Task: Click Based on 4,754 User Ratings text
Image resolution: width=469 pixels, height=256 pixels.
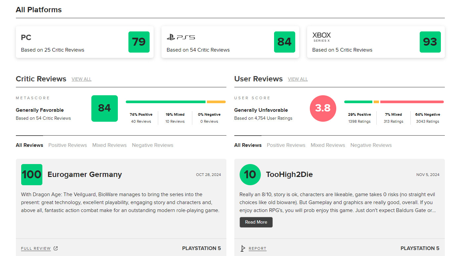Action: 263,118
